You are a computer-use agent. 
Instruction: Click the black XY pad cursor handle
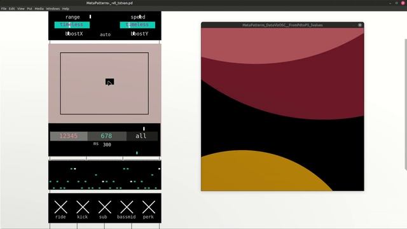click(109, 82)
